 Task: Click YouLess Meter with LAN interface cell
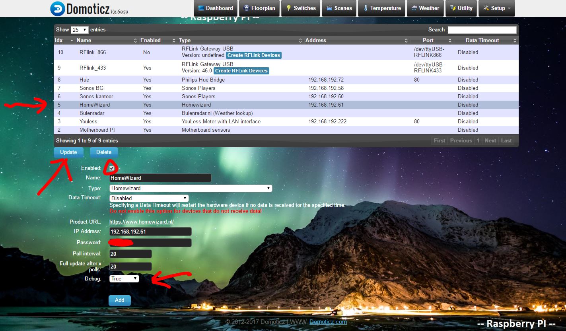tap(221, 121)
